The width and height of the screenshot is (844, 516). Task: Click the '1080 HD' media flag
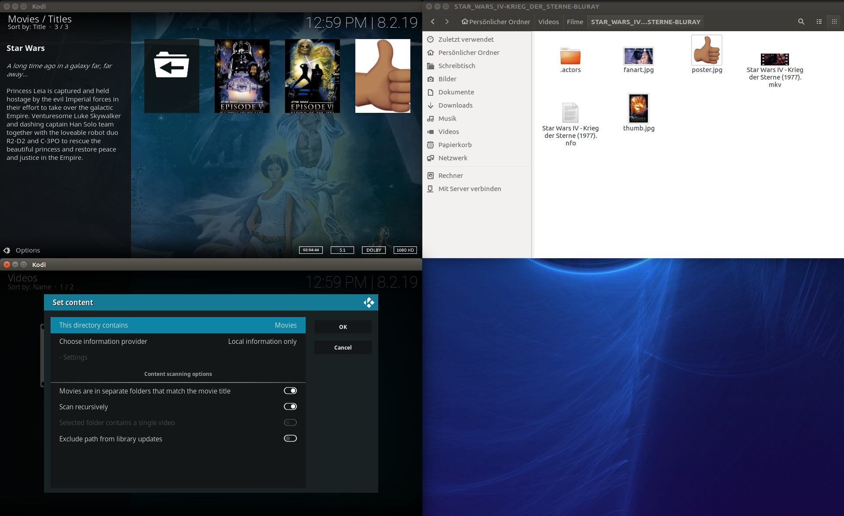pos(405,250)
